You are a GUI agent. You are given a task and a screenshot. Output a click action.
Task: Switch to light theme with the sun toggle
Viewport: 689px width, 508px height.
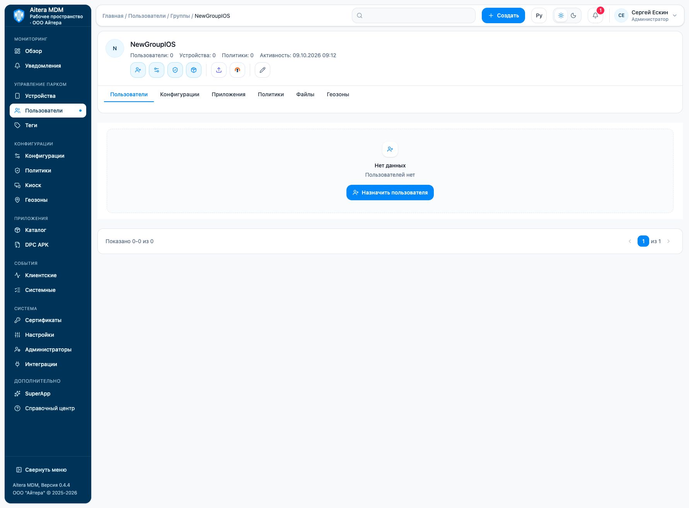click(561, 15)
